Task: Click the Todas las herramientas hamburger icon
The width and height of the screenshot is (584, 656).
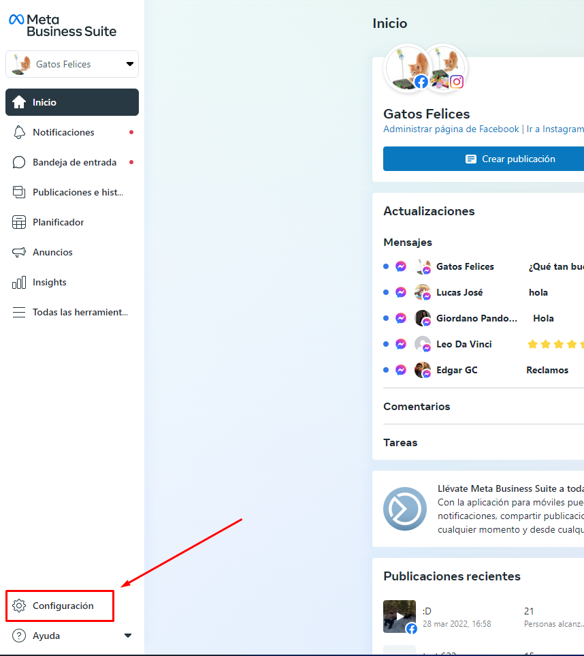Action: [19, 312]
